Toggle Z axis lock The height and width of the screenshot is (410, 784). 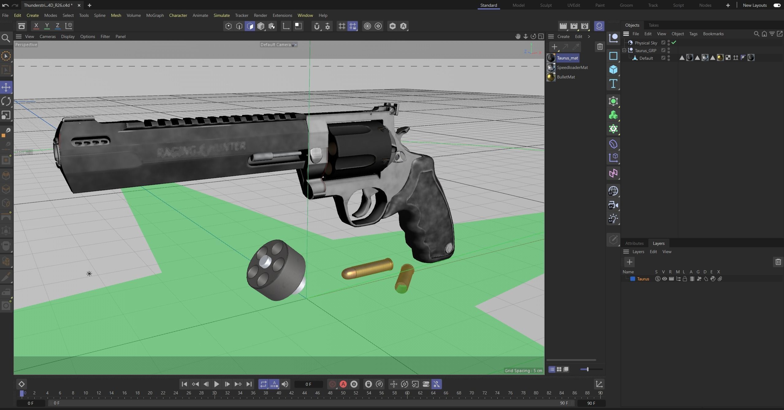point(57,26)
